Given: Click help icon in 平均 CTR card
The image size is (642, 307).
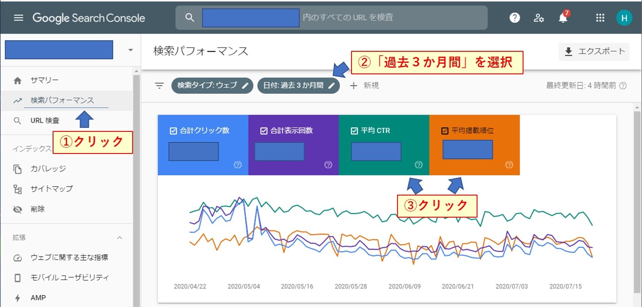Looking at the screenshot, I should click(x=419, y=165).
